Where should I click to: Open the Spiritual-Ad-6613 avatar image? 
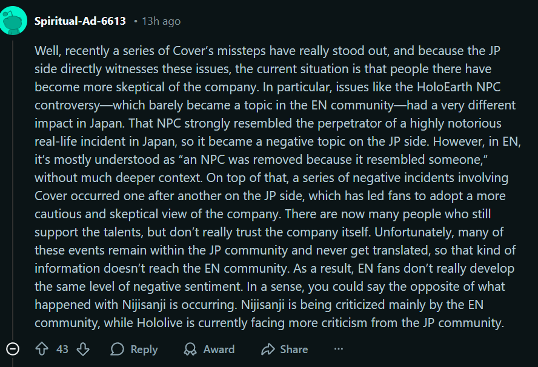point(13,21)
